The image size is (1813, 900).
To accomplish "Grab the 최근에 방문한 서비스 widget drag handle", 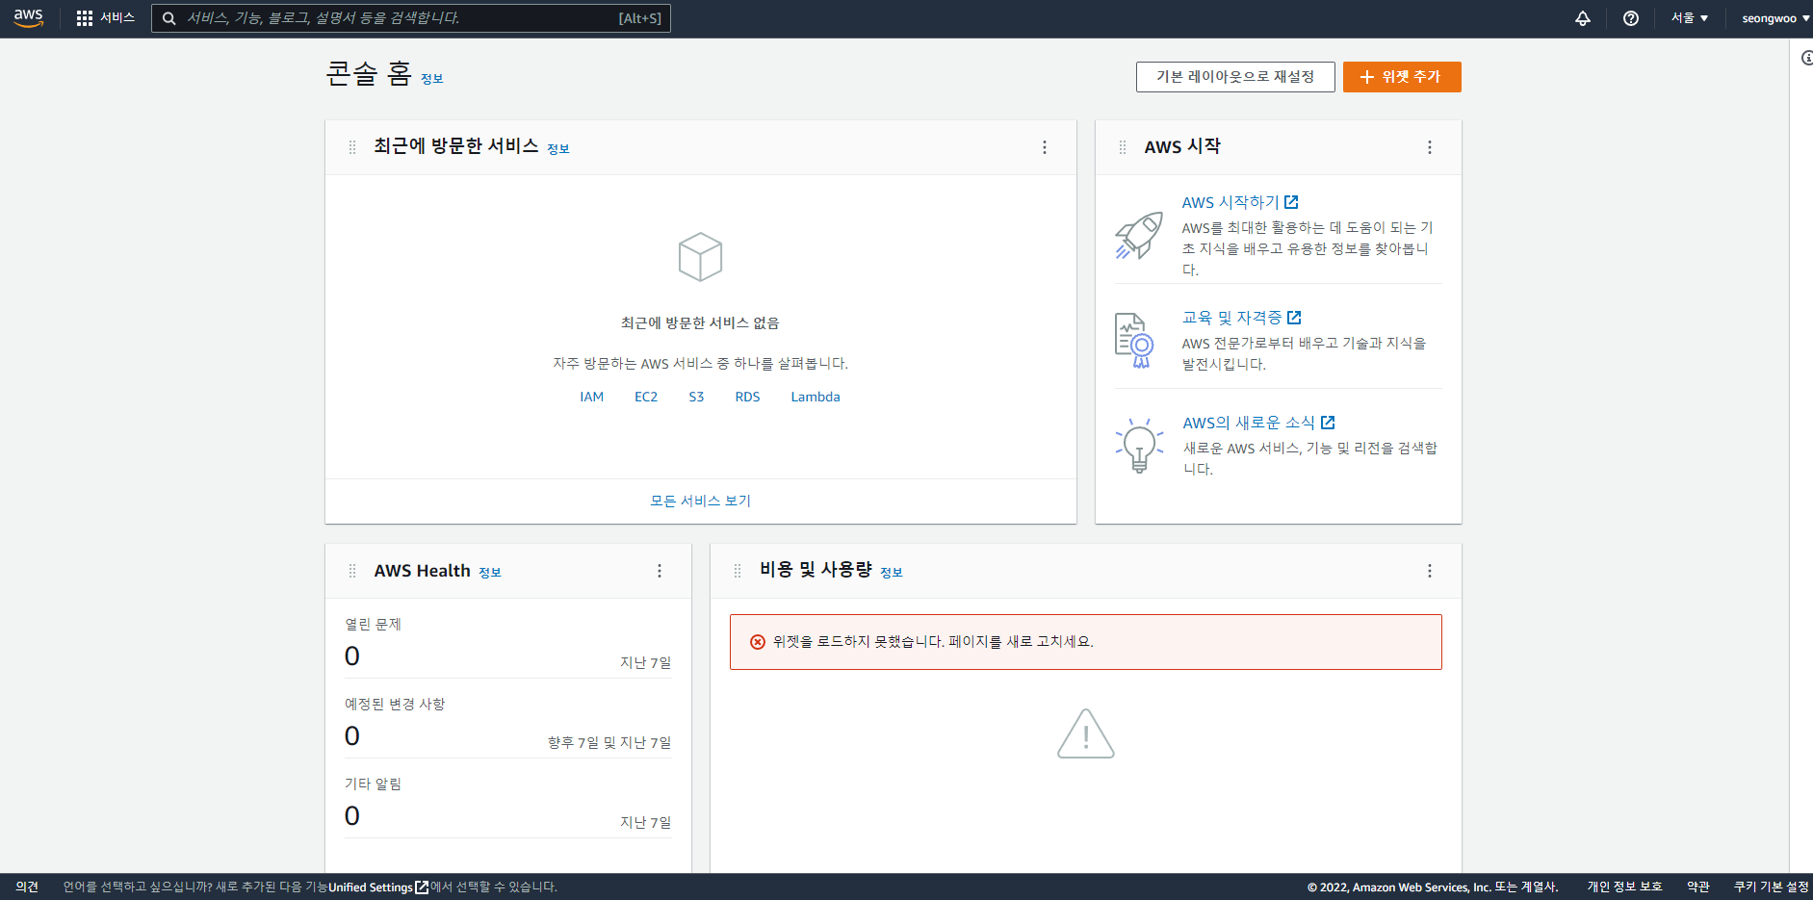I will click(352, 147).
